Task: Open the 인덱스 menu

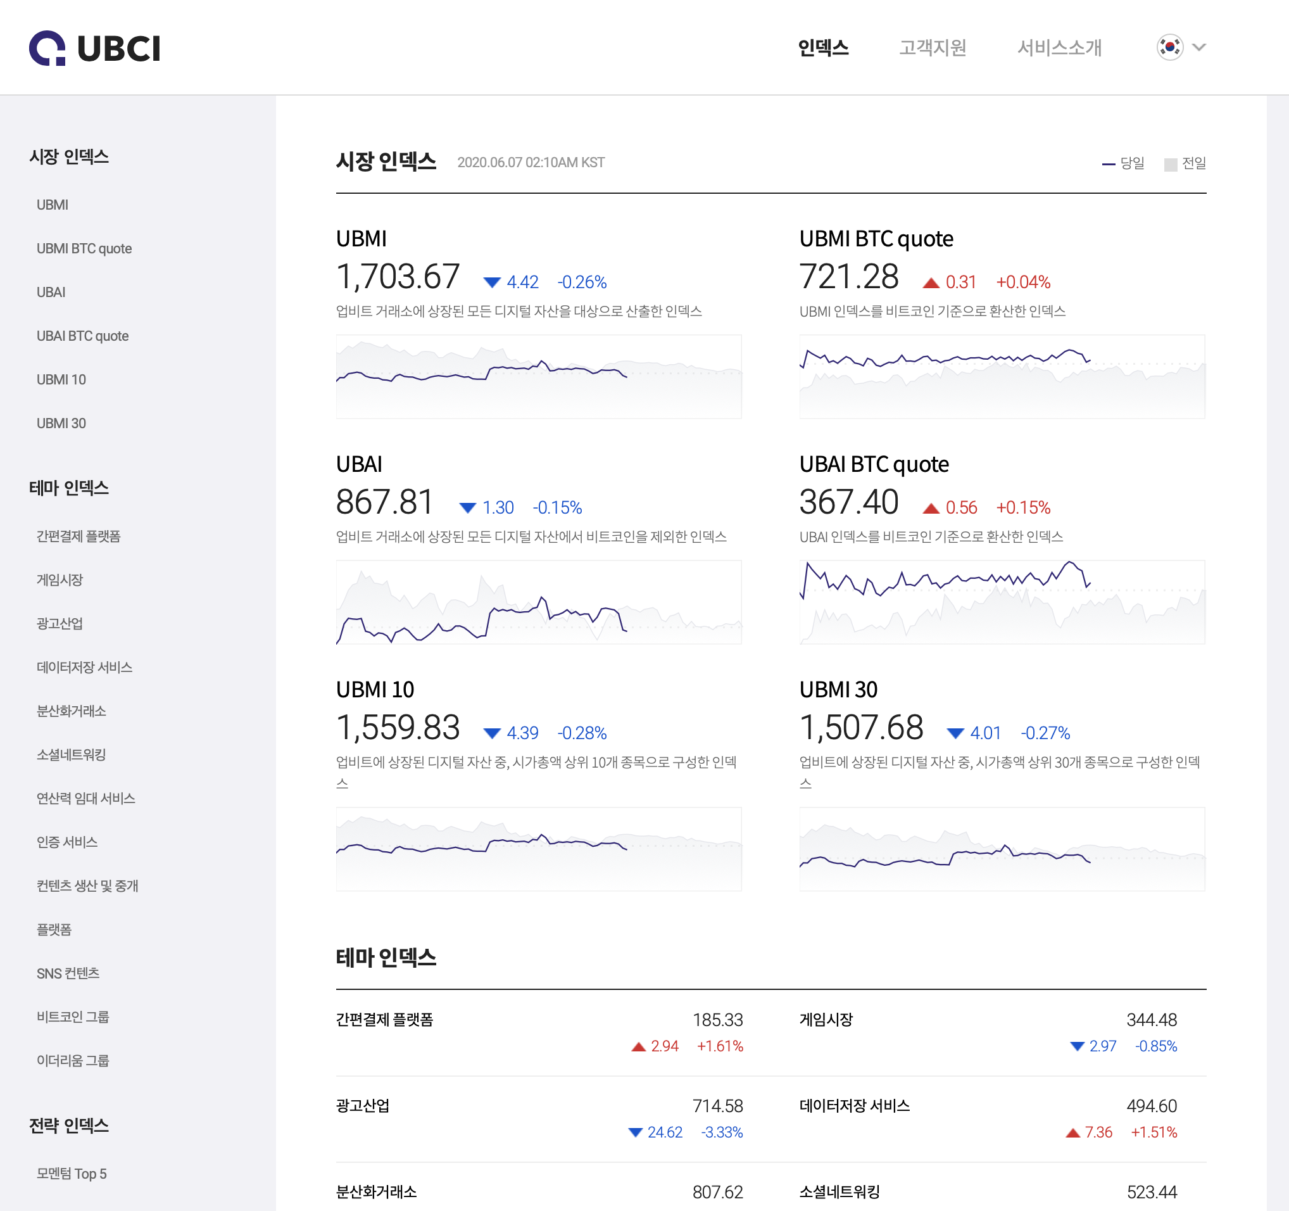Action: [823, 48]
